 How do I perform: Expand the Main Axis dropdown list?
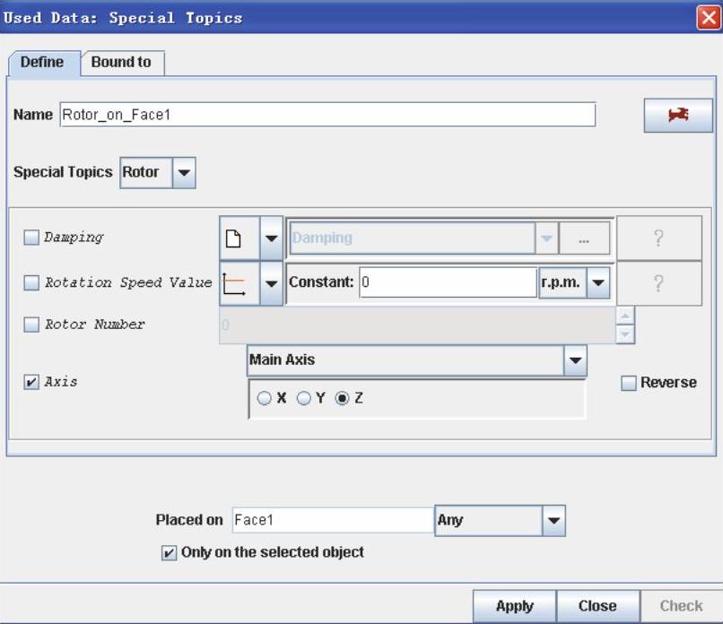coord(575,360)
